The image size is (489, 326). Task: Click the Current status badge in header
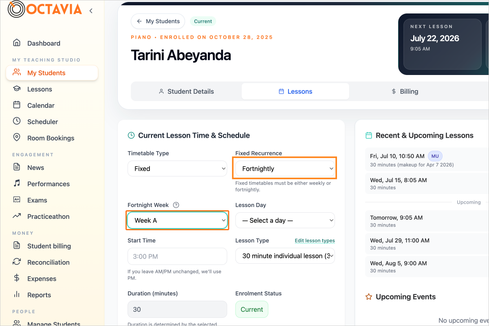[x=203, y=21]
